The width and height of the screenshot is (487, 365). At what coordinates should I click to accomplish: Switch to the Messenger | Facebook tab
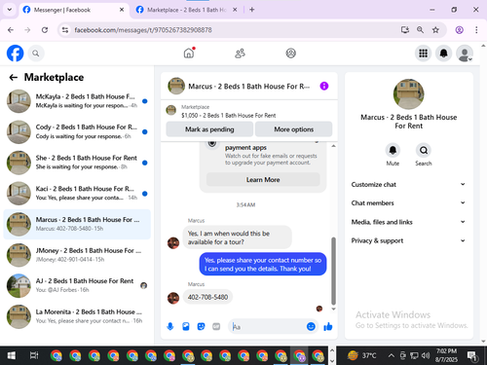pyautogui.click(x=74, y=10)
